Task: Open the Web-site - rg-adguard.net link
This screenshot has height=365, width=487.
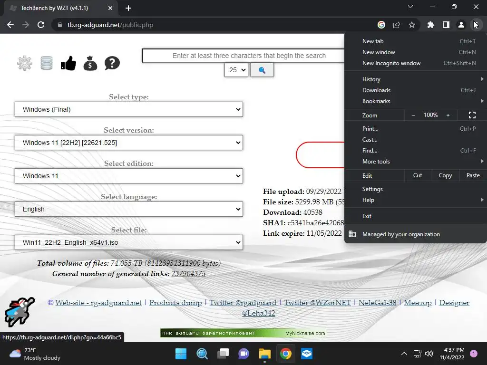Action: (98, 303)
